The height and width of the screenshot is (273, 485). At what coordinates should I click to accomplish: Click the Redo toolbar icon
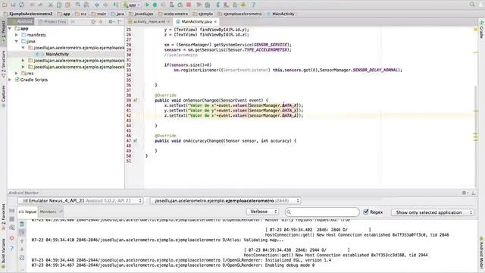coord(40,5)
